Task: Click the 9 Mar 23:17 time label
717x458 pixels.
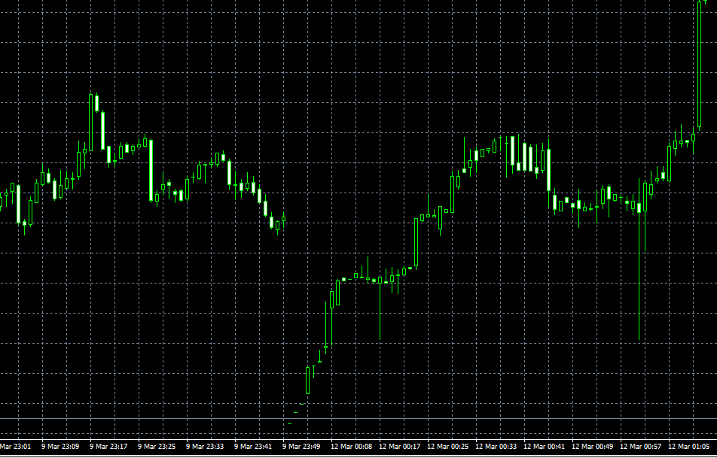Action: click(x=108, y=446)
